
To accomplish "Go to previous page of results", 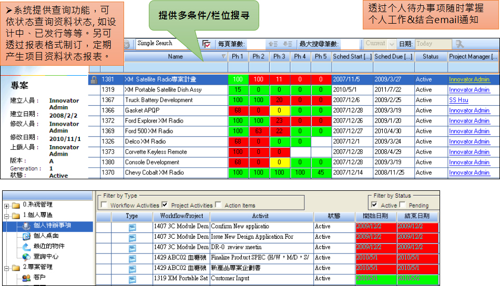I will click(273, 44).
